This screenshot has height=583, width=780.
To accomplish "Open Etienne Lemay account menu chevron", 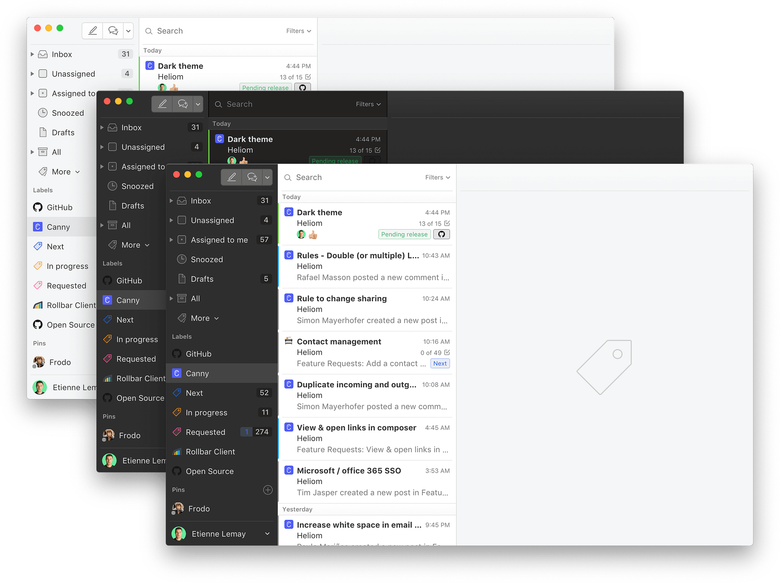I will point(267,534).
